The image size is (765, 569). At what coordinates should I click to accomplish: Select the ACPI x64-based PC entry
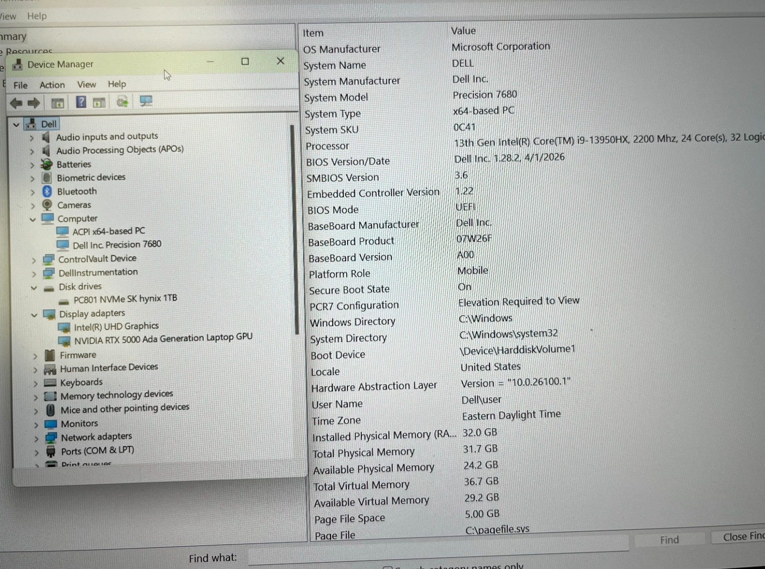(109, 231)
